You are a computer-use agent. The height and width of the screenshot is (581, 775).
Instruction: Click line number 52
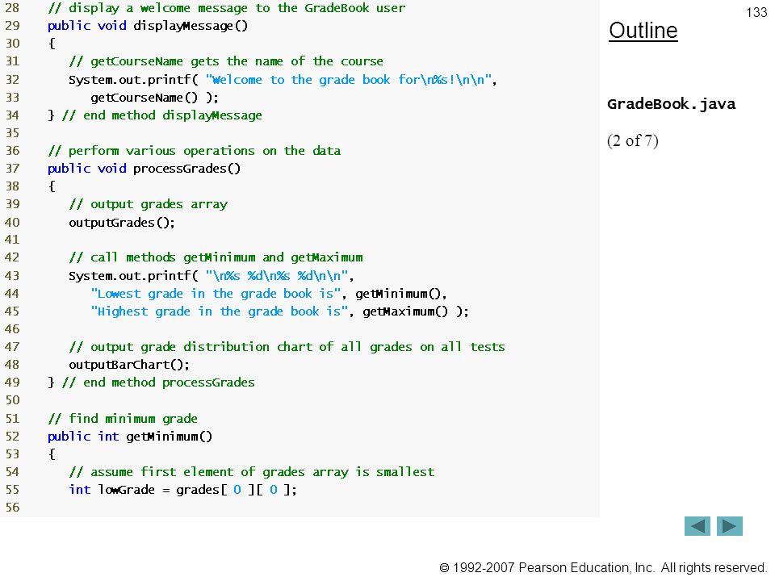[12, 437]
